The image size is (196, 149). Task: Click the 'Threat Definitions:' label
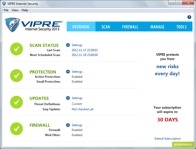[x=47, y=104]
